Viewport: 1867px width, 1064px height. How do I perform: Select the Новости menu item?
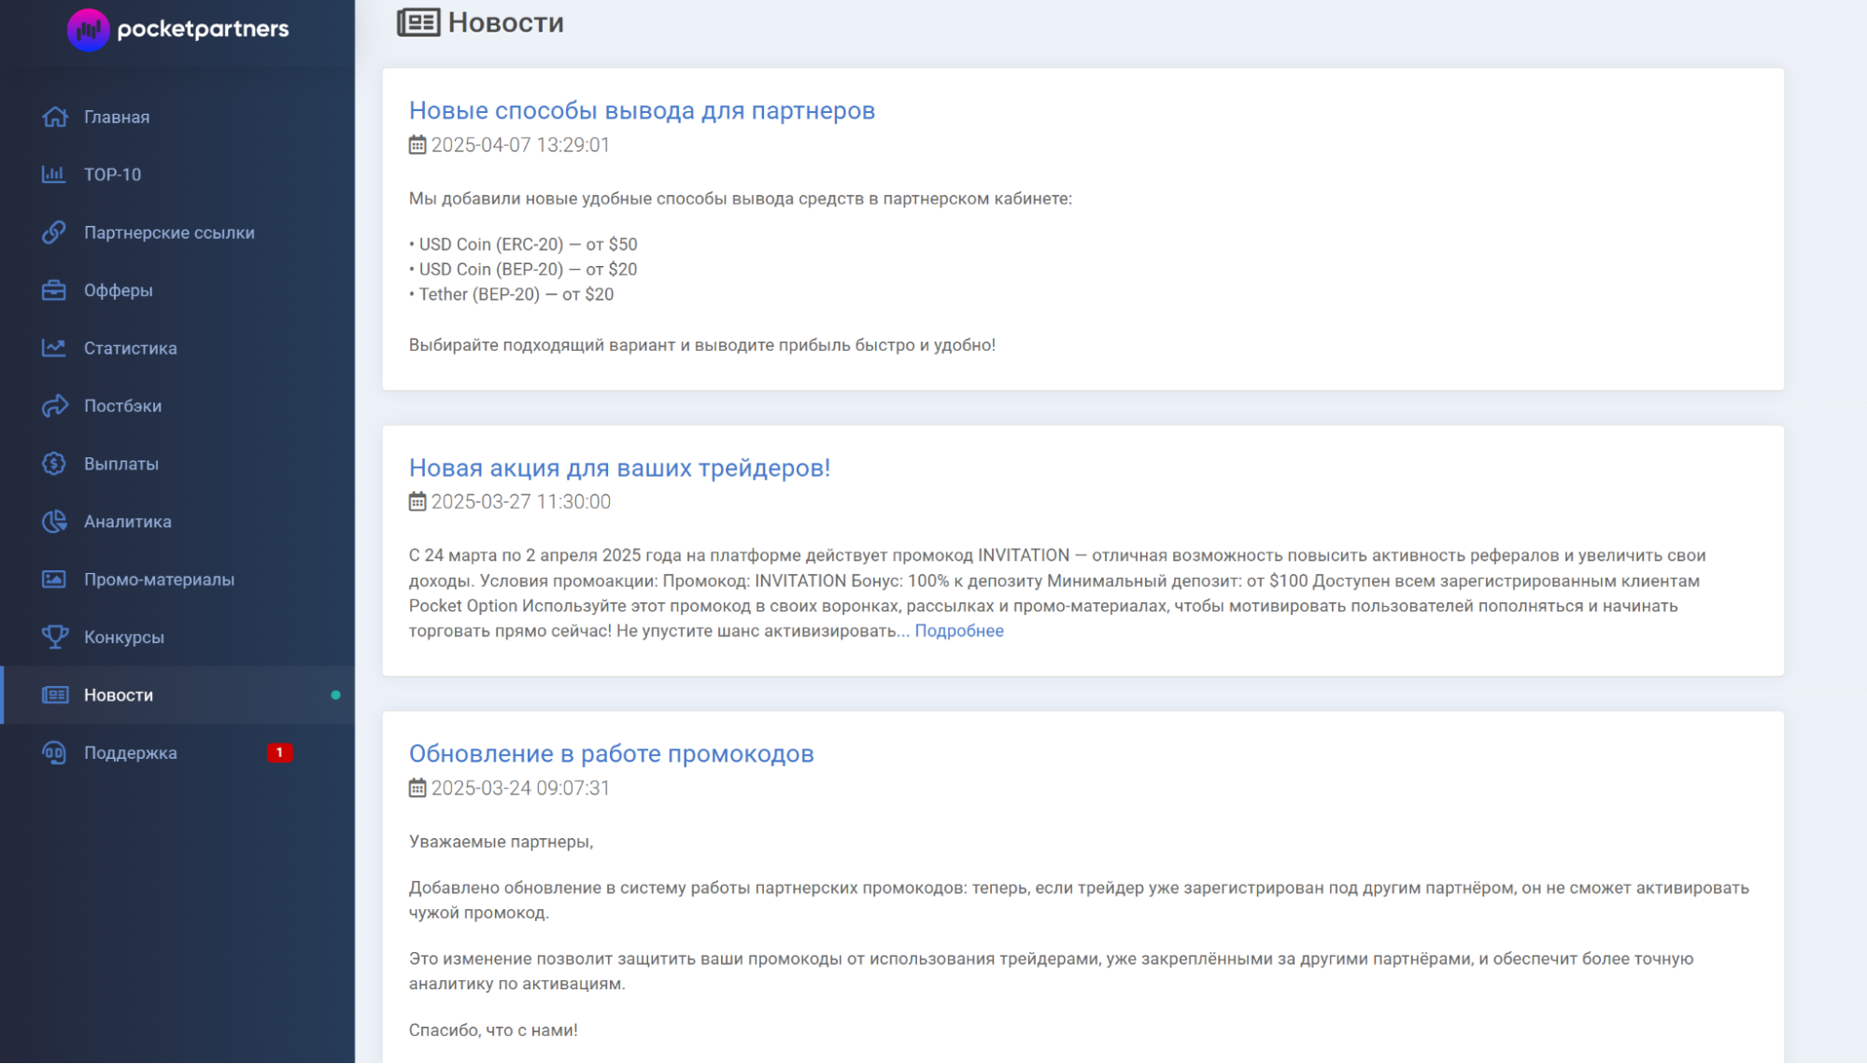pyautogui.click(x=177, y=695)
